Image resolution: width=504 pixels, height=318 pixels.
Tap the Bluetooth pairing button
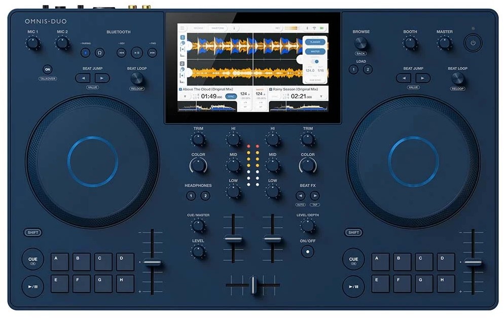pos(85,52)
